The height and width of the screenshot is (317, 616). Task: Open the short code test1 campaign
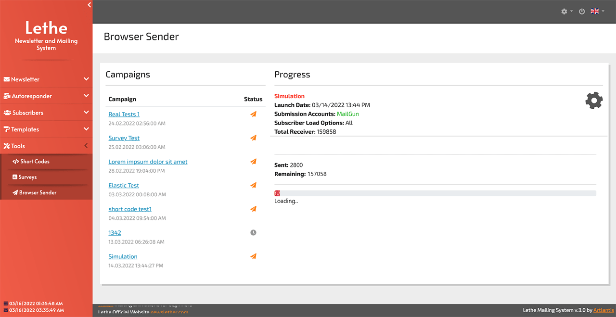[130, 209]
